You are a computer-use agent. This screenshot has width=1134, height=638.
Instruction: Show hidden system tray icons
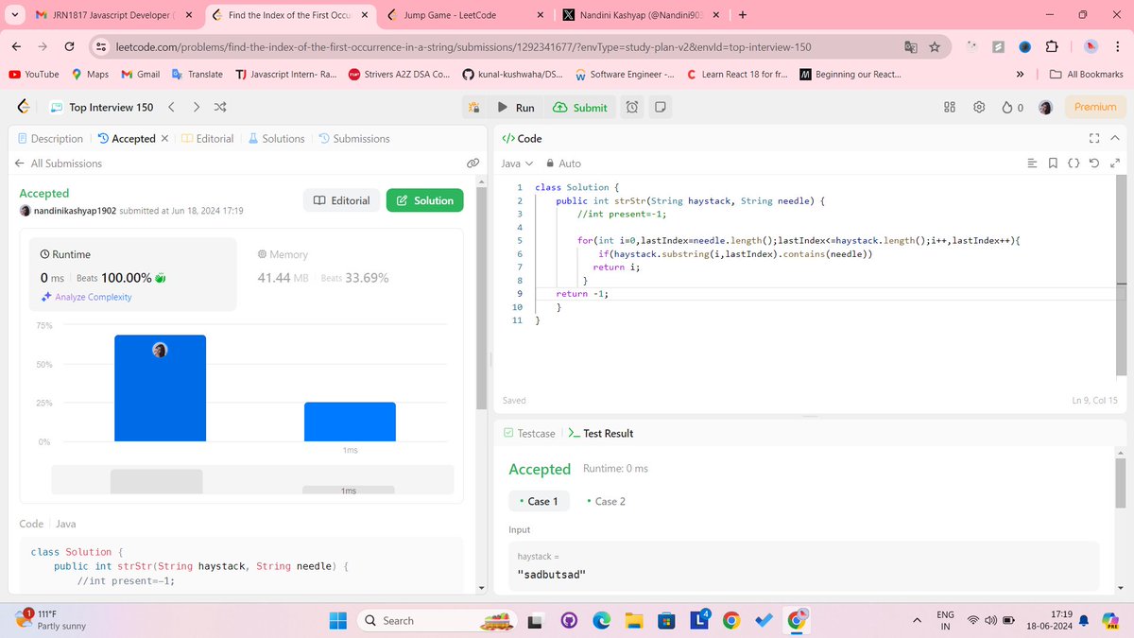click(x=916, y=621)
